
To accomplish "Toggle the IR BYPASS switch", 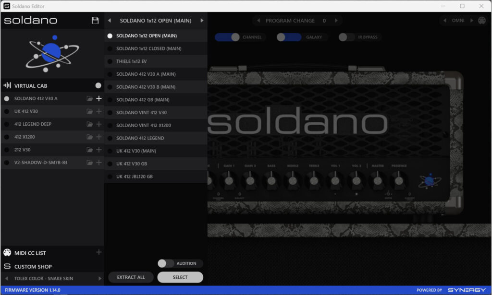I will pos(347,37).
